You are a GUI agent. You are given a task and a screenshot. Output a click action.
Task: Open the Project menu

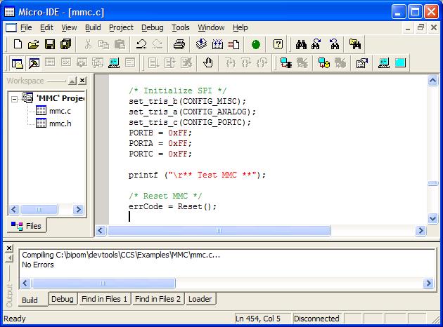[x=121, y=27]
